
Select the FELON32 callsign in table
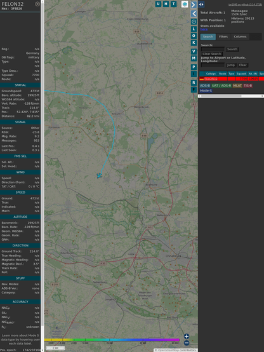211,79
